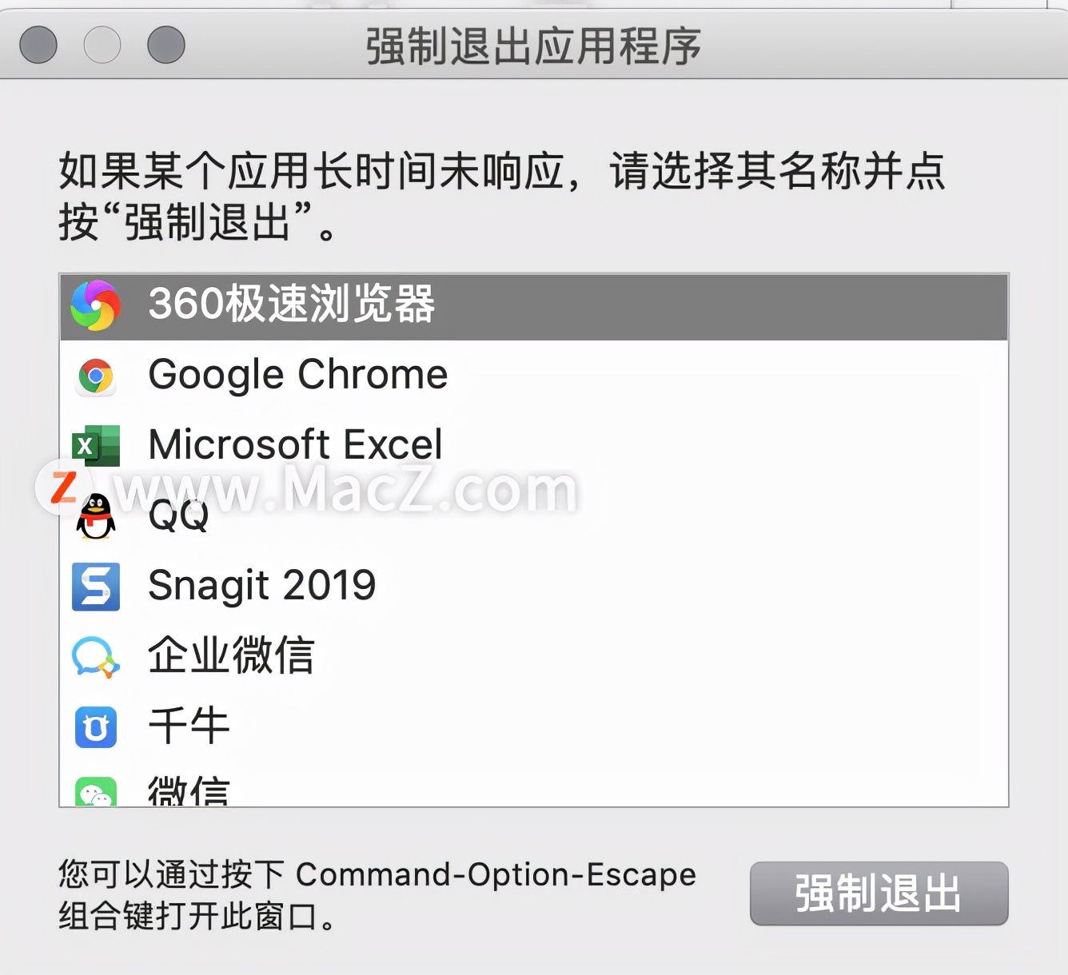Viewport: 1068px width, 975px height.
Task: Click the 微信 WeChat icon
Action: 96,793
